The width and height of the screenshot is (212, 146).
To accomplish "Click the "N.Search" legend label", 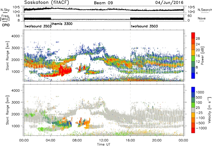I will point(205,10).
